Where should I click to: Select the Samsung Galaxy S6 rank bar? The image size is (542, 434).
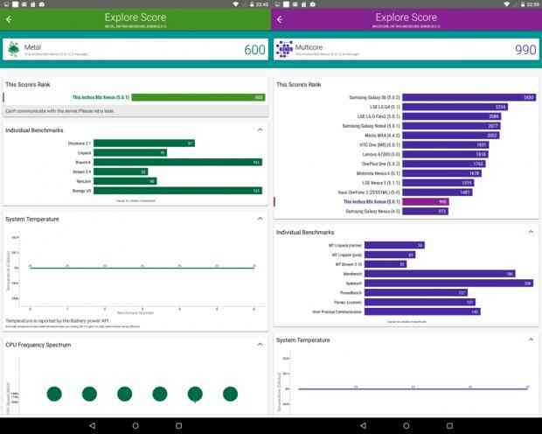469,97
